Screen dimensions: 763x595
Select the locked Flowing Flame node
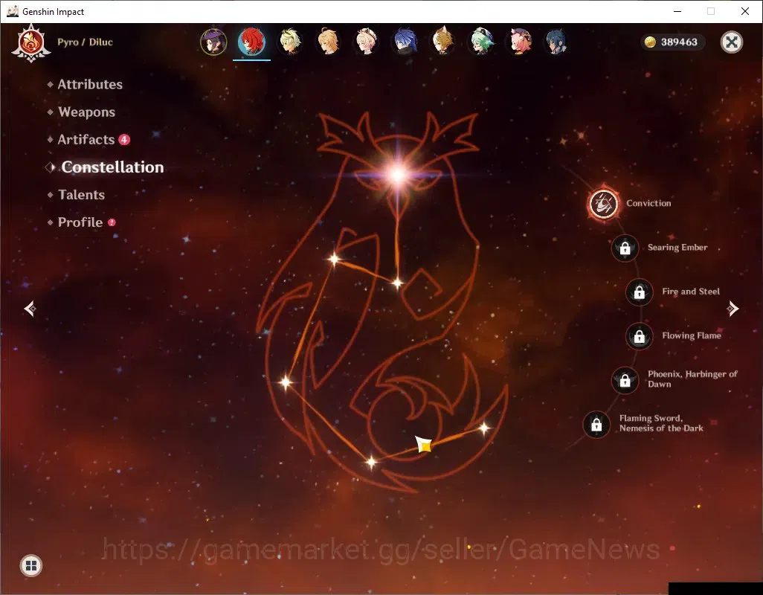tap(639, 336)
